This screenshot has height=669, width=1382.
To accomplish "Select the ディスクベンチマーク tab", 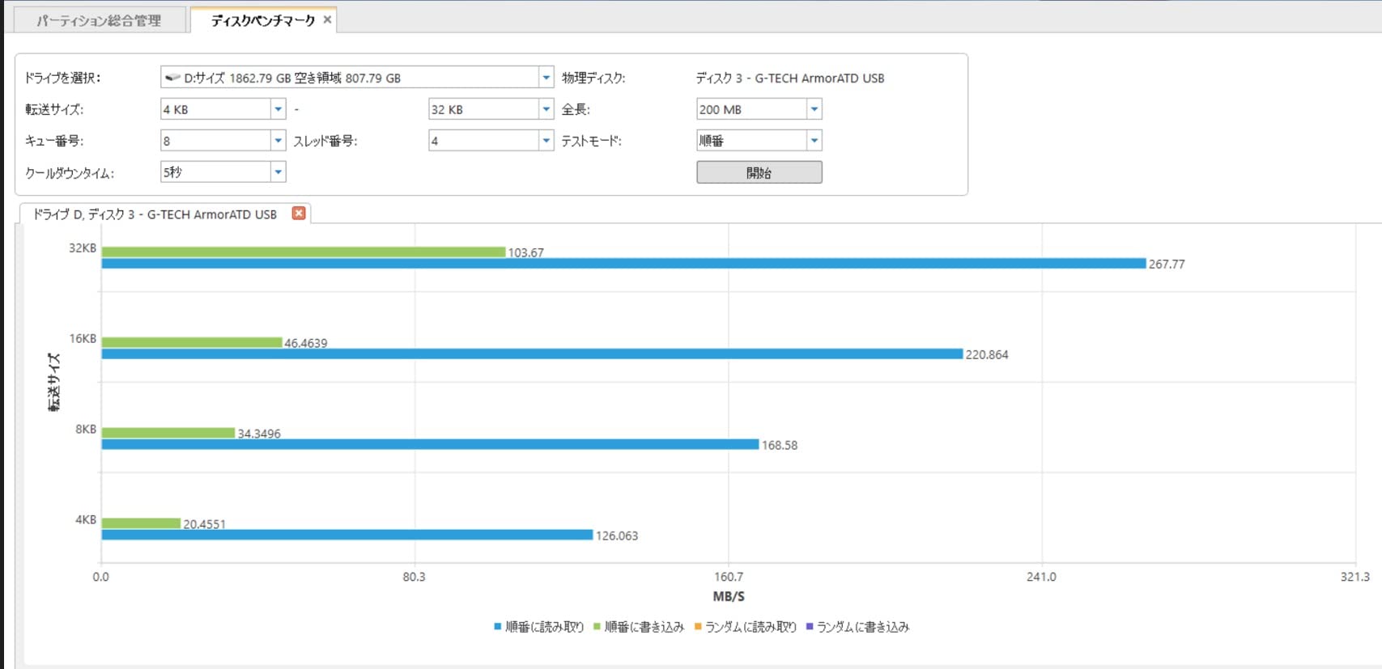I will click(x=262, y=20).
